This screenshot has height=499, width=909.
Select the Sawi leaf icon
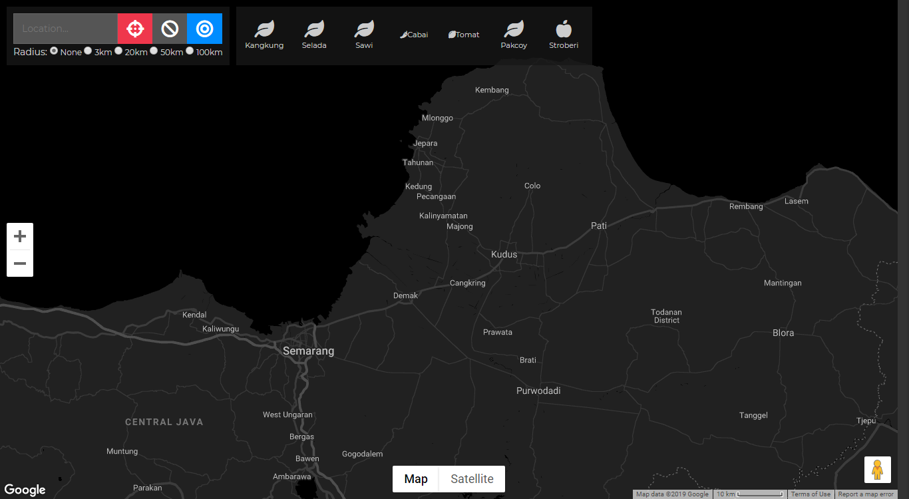[364, 35]
